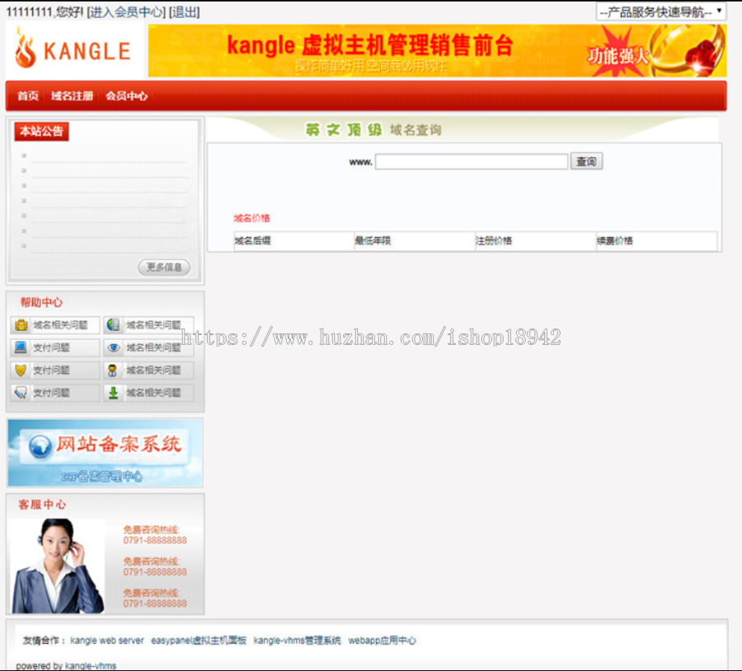Image resolution: width=742 pixels, height=671 pixels.
Task: Click the domain name input field
Action: pyautogui.click(x=470, y=162)
